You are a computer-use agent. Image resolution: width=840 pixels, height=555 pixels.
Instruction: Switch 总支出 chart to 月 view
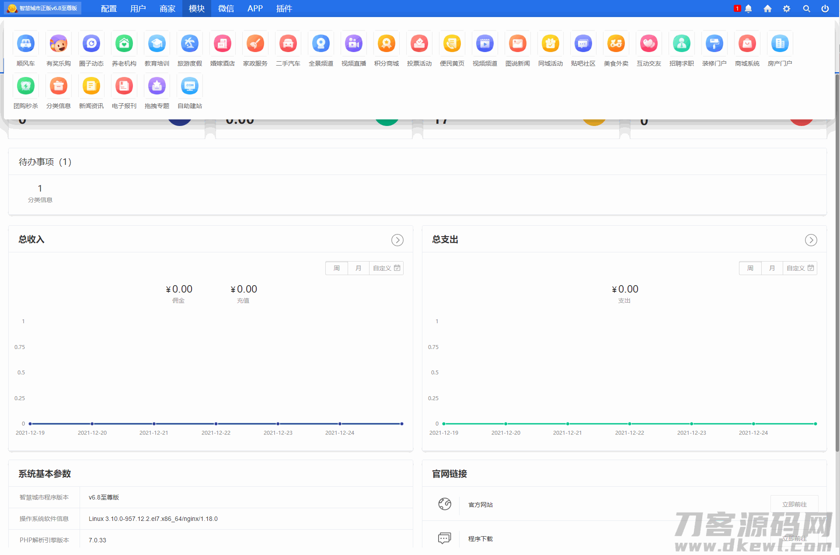click(772, 268)
